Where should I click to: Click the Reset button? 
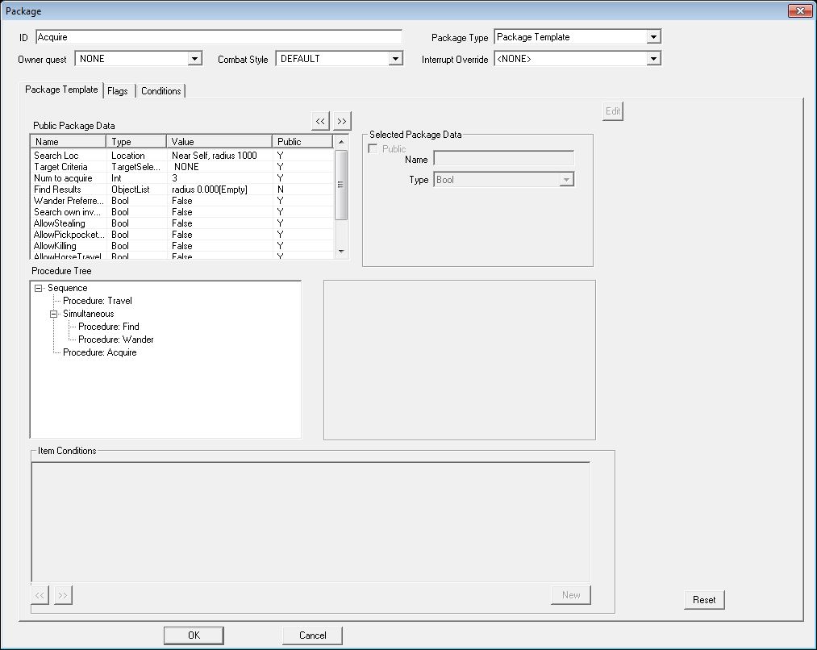tap(704, 599)
